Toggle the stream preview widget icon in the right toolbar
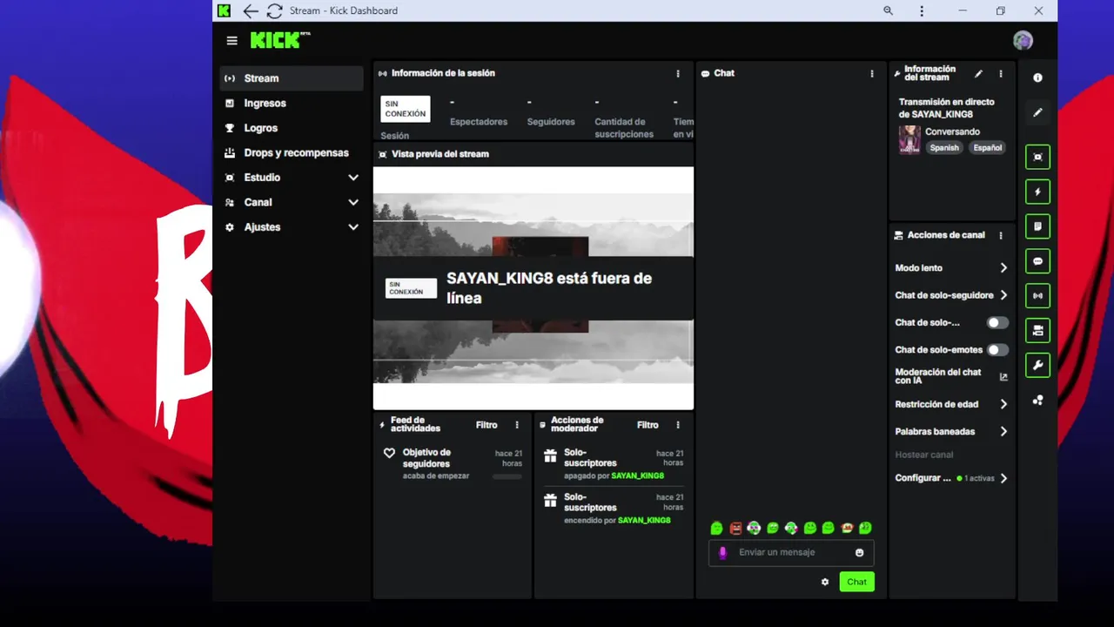Screen dimensions: 1114x627 point(1037,157)
